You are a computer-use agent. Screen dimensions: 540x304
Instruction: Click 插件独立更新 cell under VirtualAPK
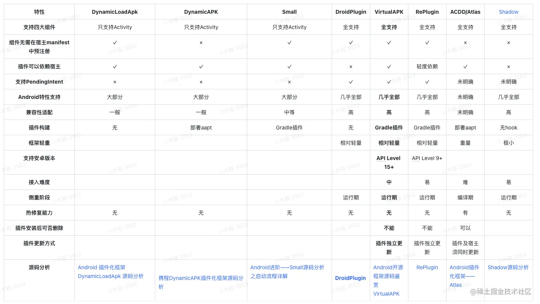pos(389,247)
